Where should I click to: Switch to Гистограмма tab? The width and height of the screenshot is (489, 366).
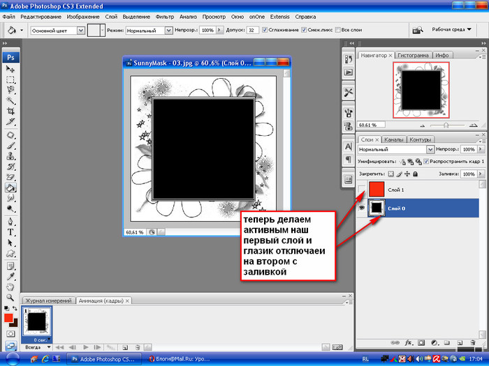click(x=413, y=55)
